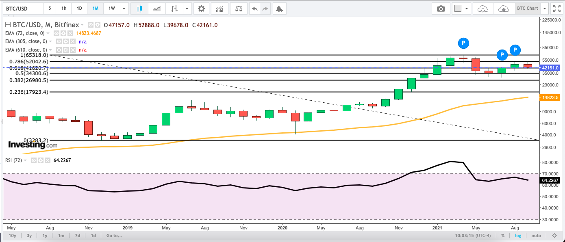Undo the last chart action

pyautogui.click(x=254, y=9)
